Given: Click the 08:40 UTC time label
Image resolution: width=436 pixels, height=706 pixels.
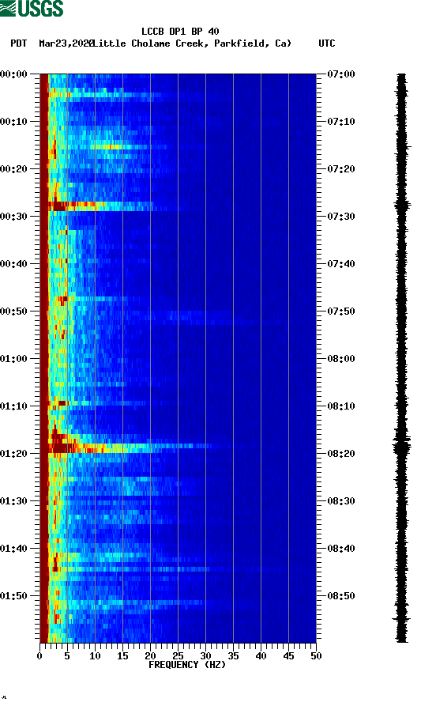Looking at the screenshot, I should [x=341, y=549].
